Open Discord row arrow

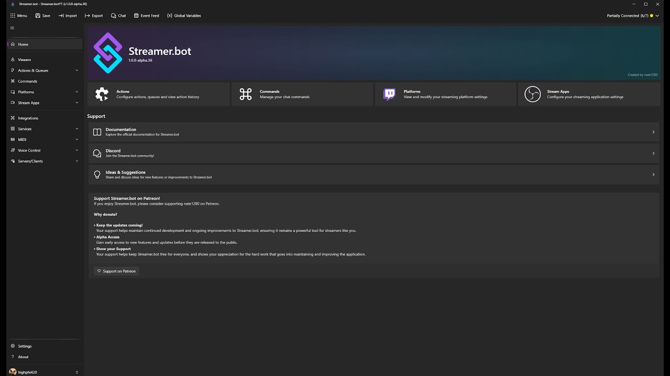[x=653, y=153]
